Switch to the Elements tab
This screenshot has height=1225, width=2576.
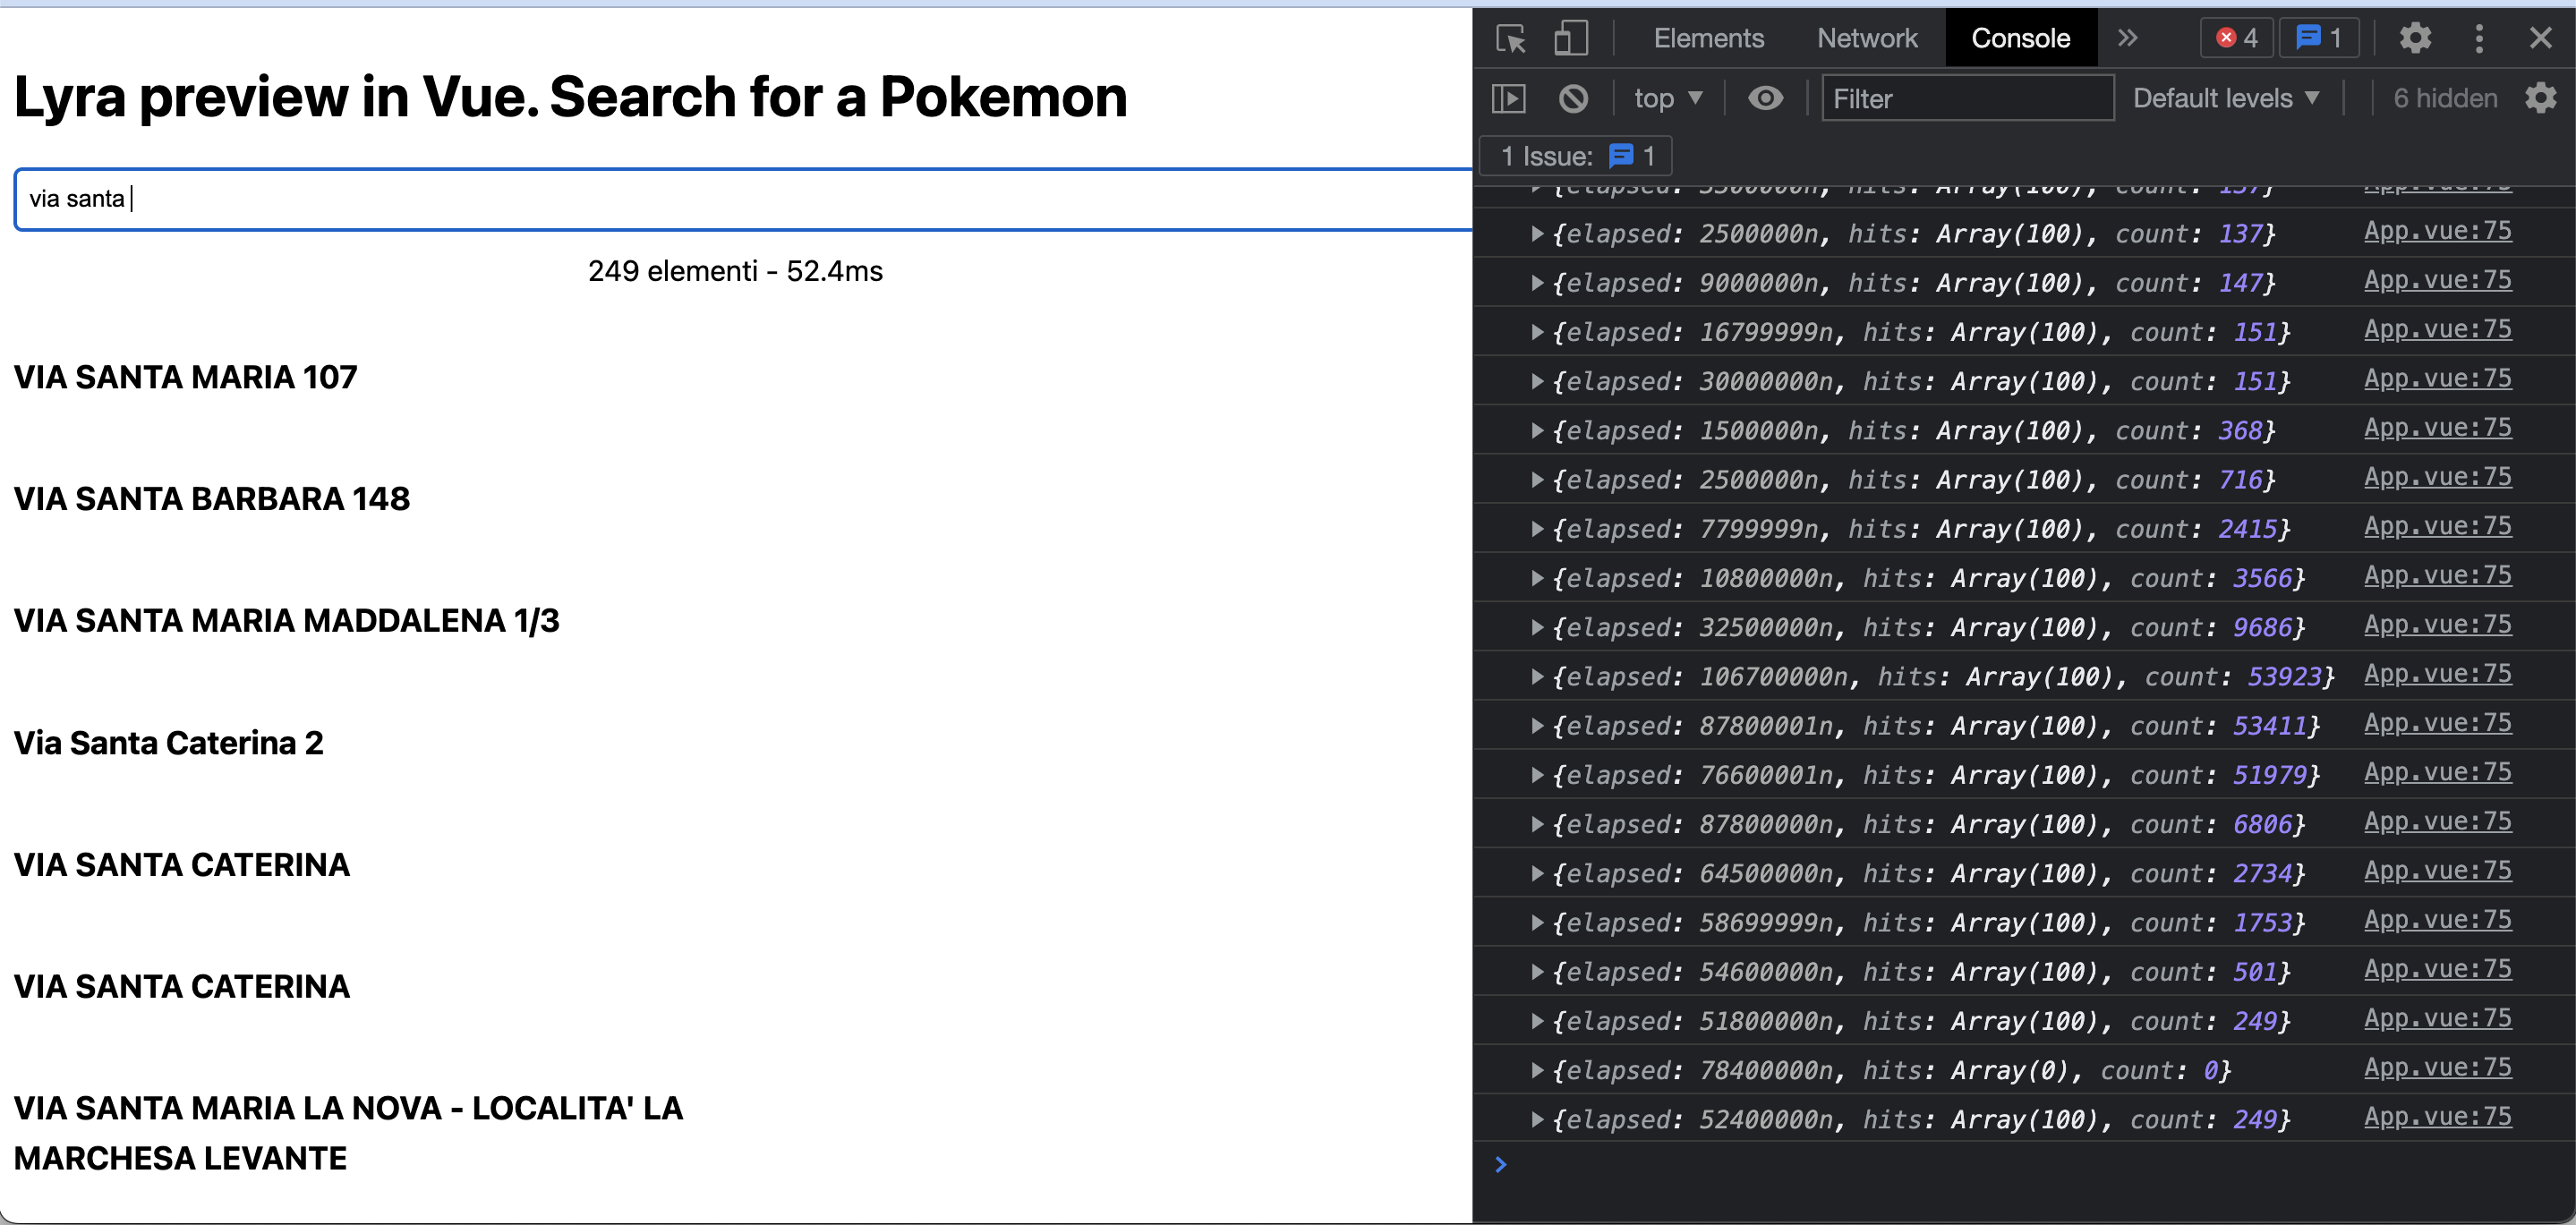tap(1709, 37)
